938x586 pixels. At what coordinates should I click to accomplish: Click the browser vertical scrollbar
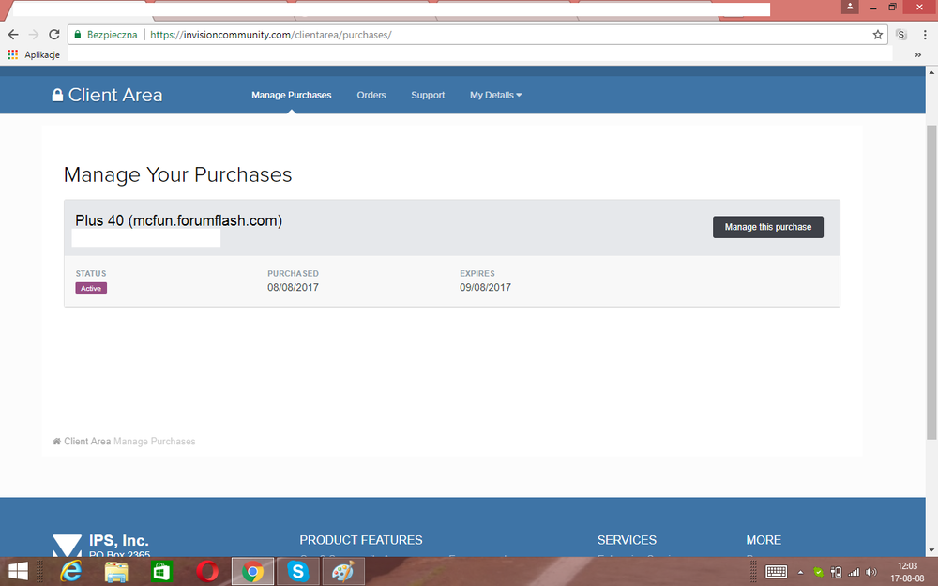pos(930,281)
